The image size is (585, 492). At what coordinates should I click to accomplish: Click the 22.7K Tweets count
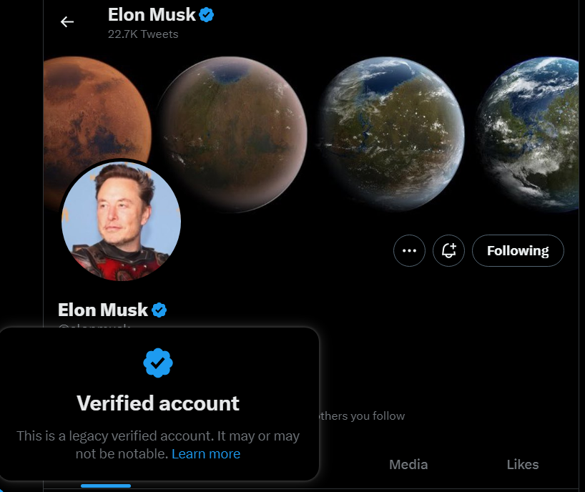pos(143,34)
